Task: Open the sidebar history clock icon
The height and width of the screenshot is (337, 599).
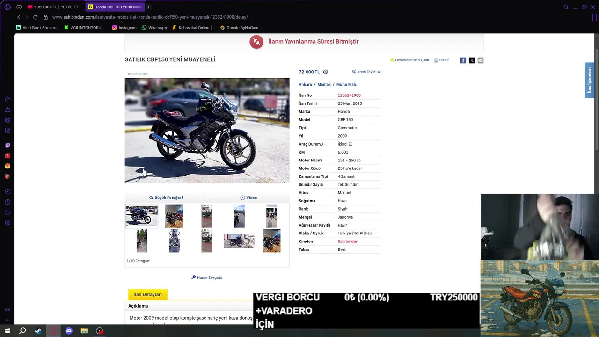Action: [x=7, y=202]
